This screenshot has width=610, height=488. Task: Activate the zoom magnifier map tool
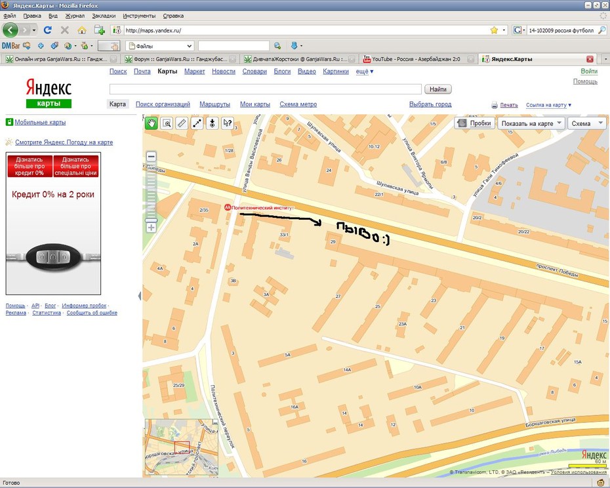167,123
